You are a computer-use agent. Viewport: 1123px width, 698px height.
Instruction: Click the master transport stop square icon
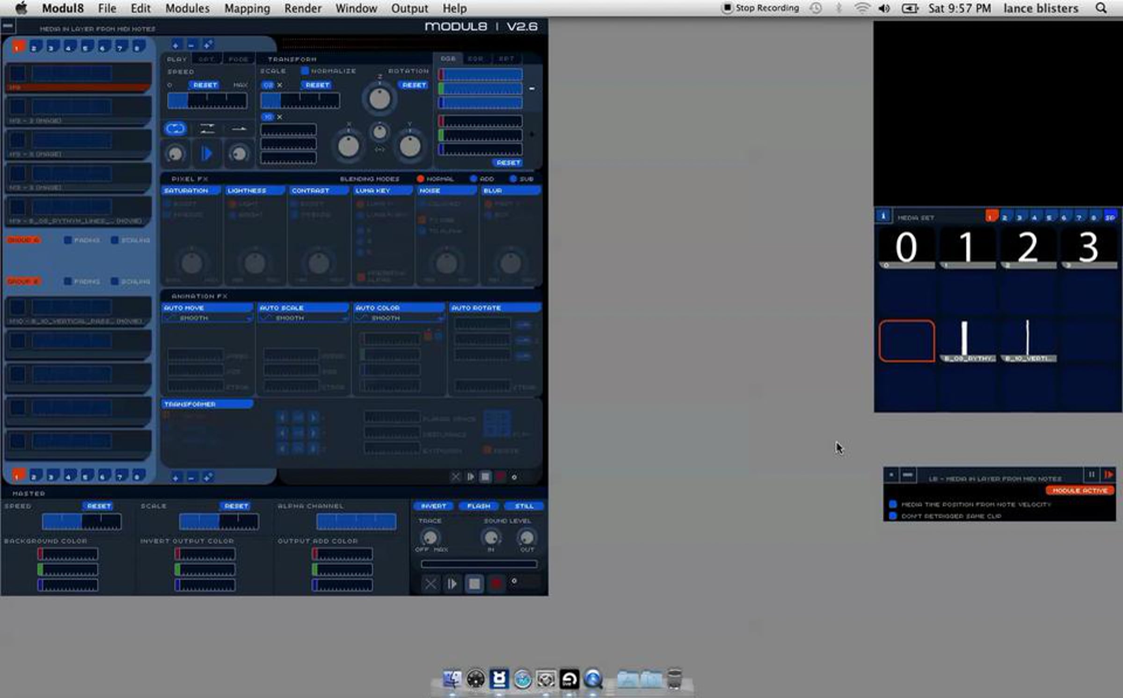(474, 583)
